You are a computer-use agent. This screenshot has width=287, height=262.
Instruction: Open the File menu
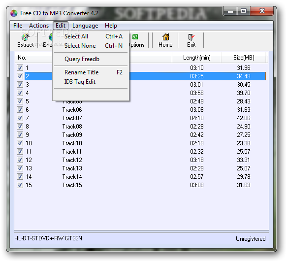coord(18,26)
